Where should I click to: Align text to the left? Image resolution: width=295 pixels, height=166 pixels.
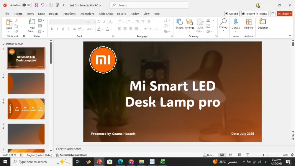pyautogui.click(x=119, y=29)
